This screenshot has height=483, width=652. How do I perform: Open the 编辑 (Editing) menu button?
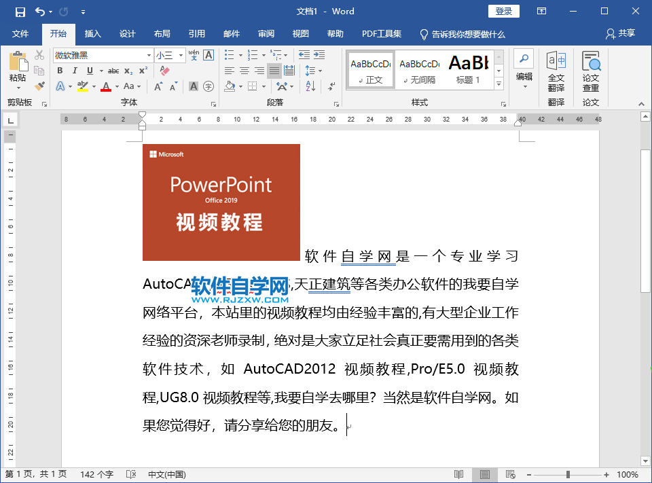pos(524,69)
